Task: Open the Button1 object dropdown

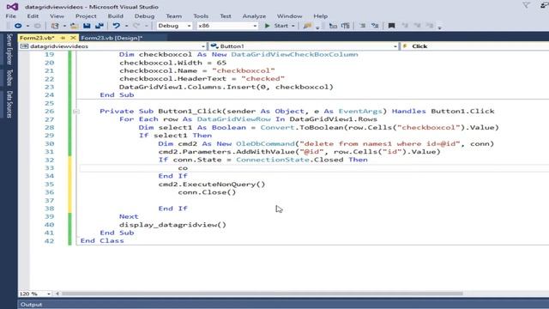Action: tap(304, 46)
